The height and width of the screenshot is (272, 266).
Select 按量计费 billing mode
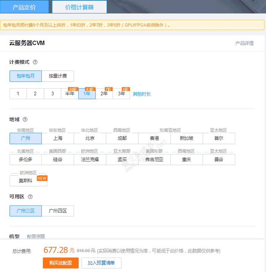pyautogui.click(x=58, y=76)
